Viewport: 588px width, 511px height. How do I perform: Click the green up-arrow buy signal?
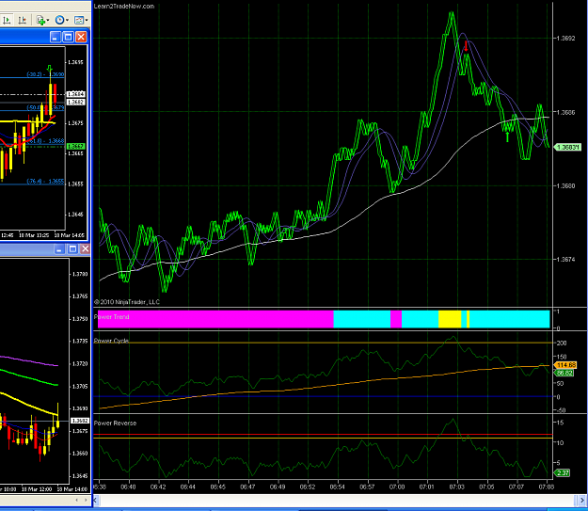click(508, 137)
